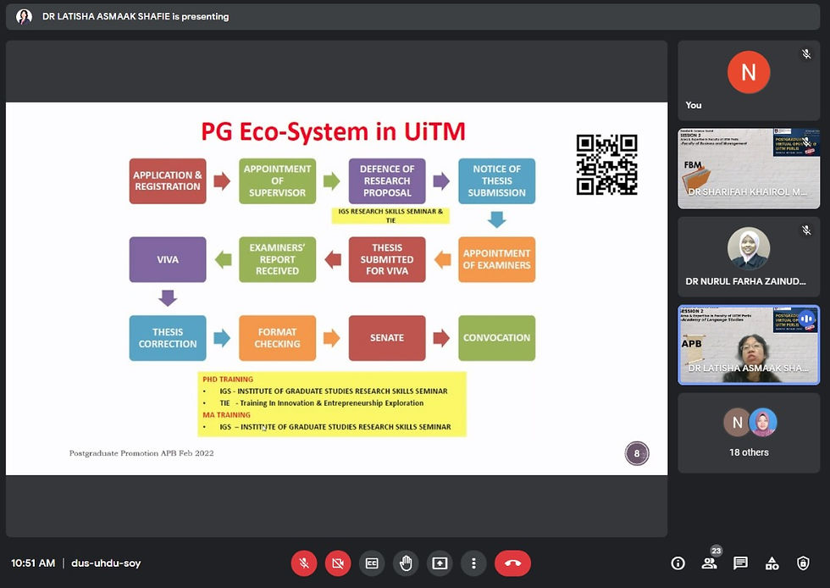Click blue down arrow below Notice of Thesis

pos(496,219)
